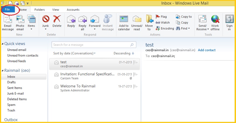
Task: Add the message to calendar
Action: coord(124,23)
